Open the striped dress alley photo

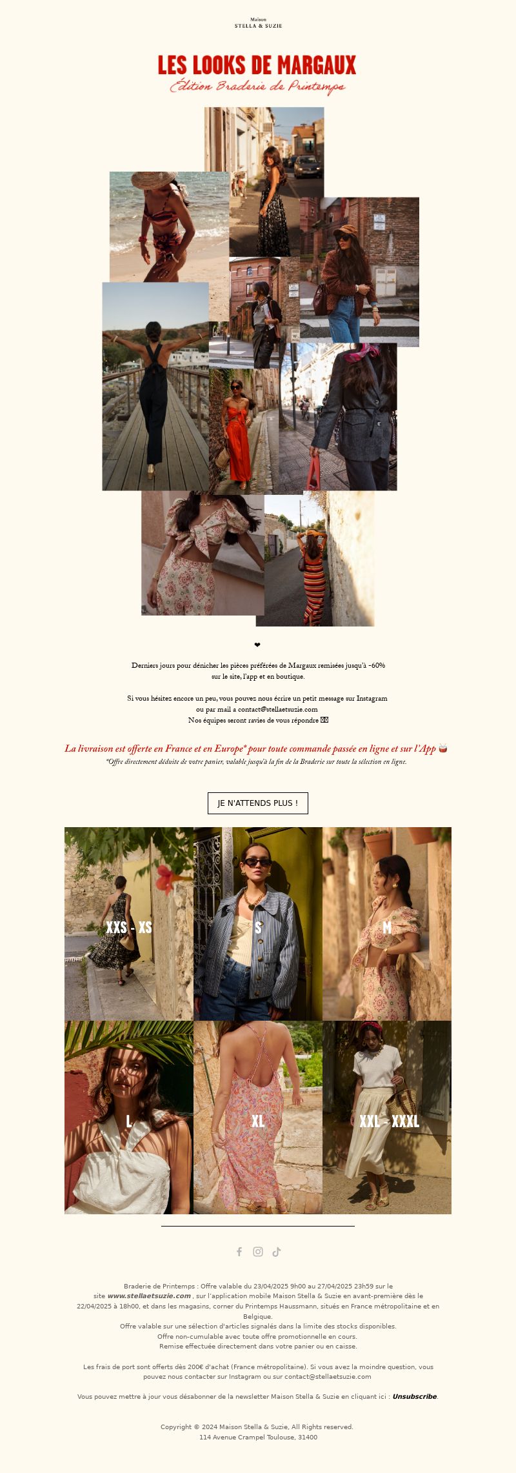315,559
